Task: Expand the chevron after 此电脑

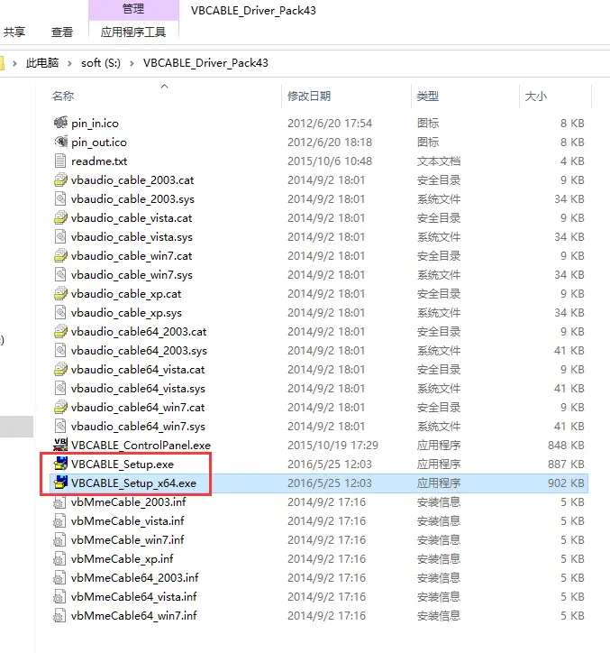Action: tap(70, 63)
